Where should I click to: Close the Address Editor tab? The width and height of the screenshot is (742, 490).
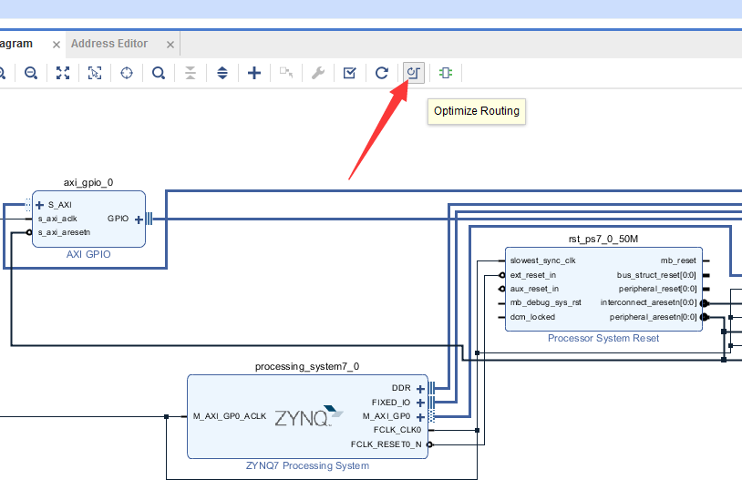coord(170,45)
